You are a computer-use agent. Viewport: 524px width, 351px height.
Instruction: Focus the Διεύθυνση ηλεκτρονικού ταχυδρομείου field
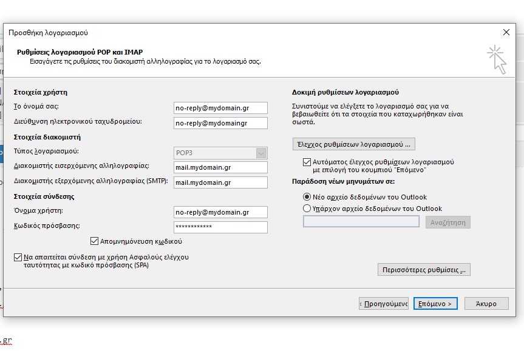click(220, 123)
